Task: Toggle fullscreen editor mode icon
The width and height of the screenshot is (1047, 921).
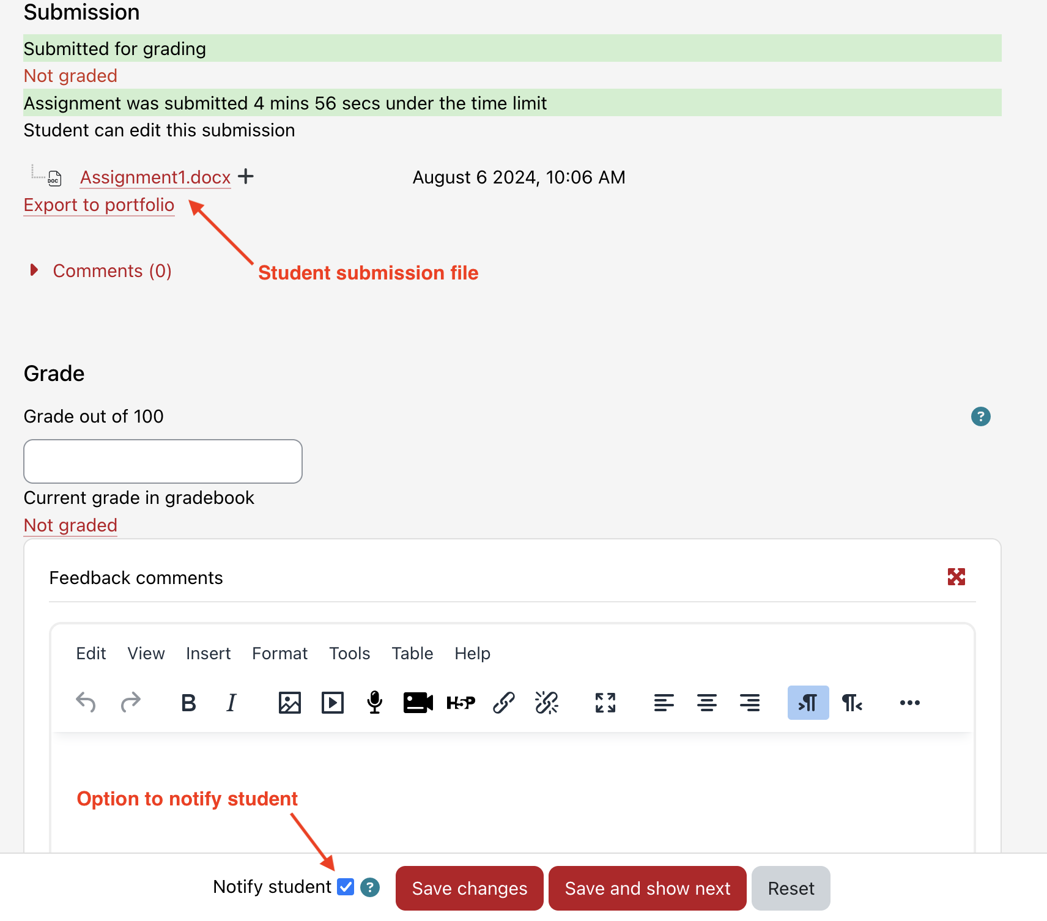Action: tap(605, 703)
